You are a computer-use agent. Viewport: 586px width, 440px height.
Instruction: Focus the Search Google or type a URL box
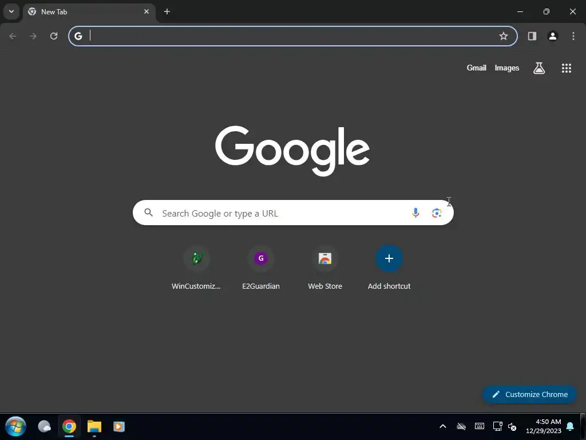click(293, 213)
